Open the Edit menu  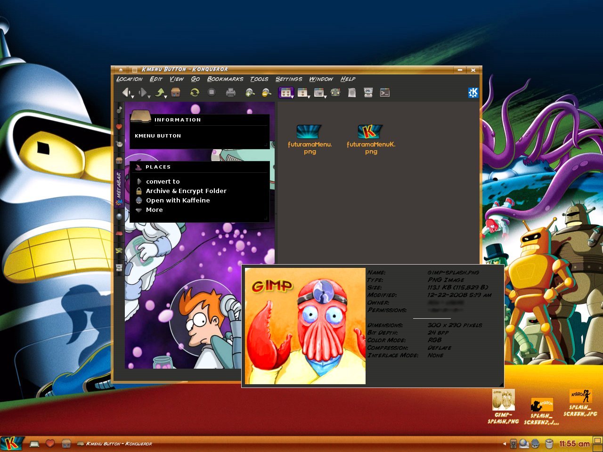tap(156, 79)
